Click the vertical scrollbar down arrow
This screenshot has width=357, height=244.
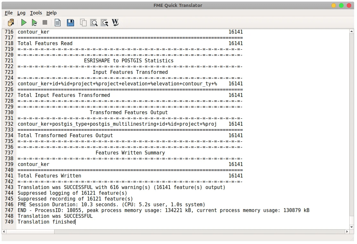pos(352,227)
